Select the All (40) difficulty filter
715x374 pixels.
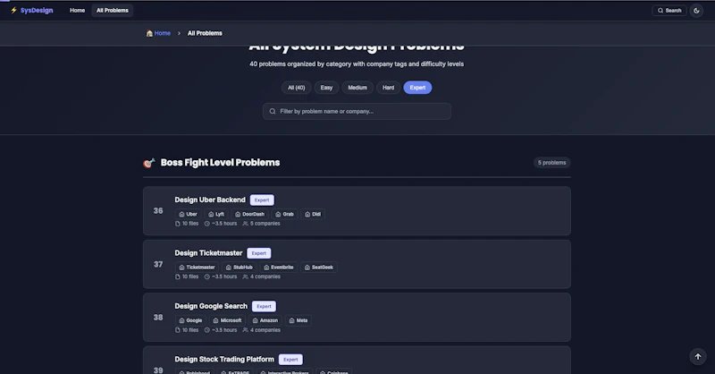[x=297, y=88]
